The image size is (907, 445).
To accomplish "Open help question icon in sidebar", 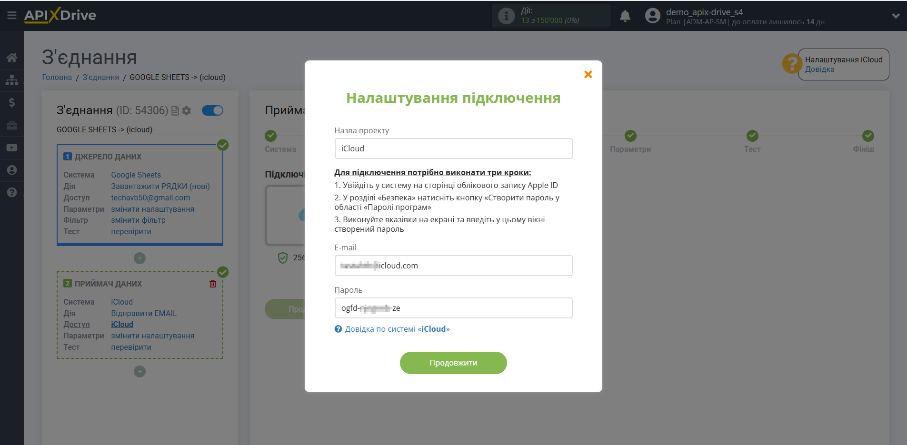I will (12, 192).
